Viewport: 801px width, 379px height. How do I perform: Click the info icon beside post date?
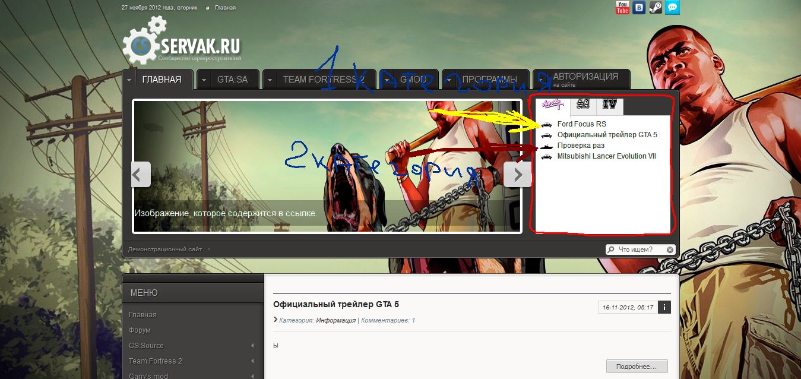pyautogui.click(x=665, y=307)
